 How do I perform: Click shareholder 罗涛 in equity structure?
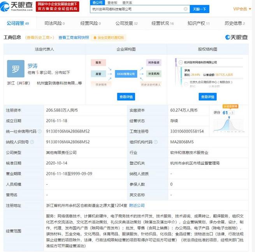pyautogui.click(x=187, y=70)
